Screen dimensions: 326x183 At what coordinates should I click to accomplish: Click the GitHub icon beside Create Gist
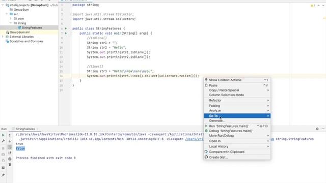[x=206, y=157]
